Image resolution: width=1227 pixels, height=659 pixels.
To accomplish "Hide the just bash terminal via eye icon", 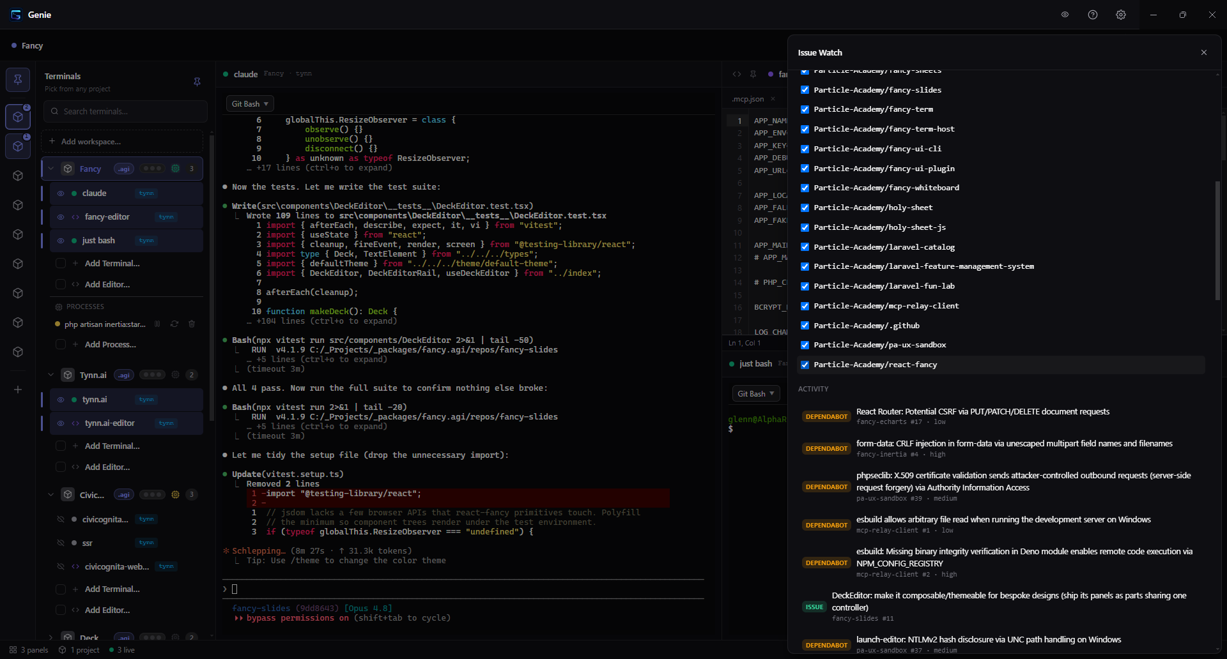I will [61, 241].
